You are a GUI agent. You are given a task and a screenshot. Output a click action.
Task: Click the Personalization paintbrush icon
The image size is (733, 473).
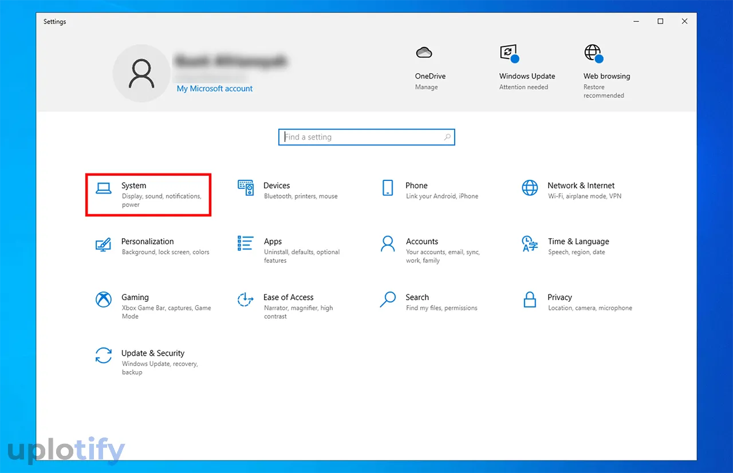[103, 244]
